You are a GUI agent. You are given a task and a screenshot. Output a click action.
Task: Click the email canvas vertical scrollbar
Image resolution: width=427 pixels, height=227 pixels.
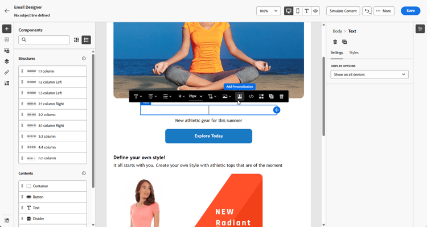(323, 96)
